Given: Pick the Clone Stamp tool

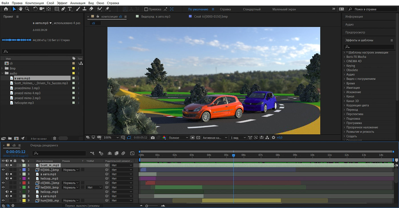Looking at the screenshot, I should tap(84, 9).
